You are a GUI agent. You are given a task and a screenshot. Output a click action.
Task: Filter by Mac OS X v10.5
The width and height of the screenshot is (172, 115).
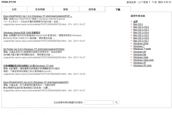141,35
